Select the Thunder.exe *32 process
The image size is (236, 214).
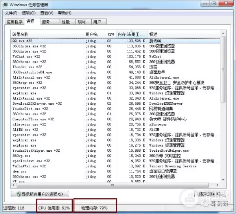click(116, 67)
